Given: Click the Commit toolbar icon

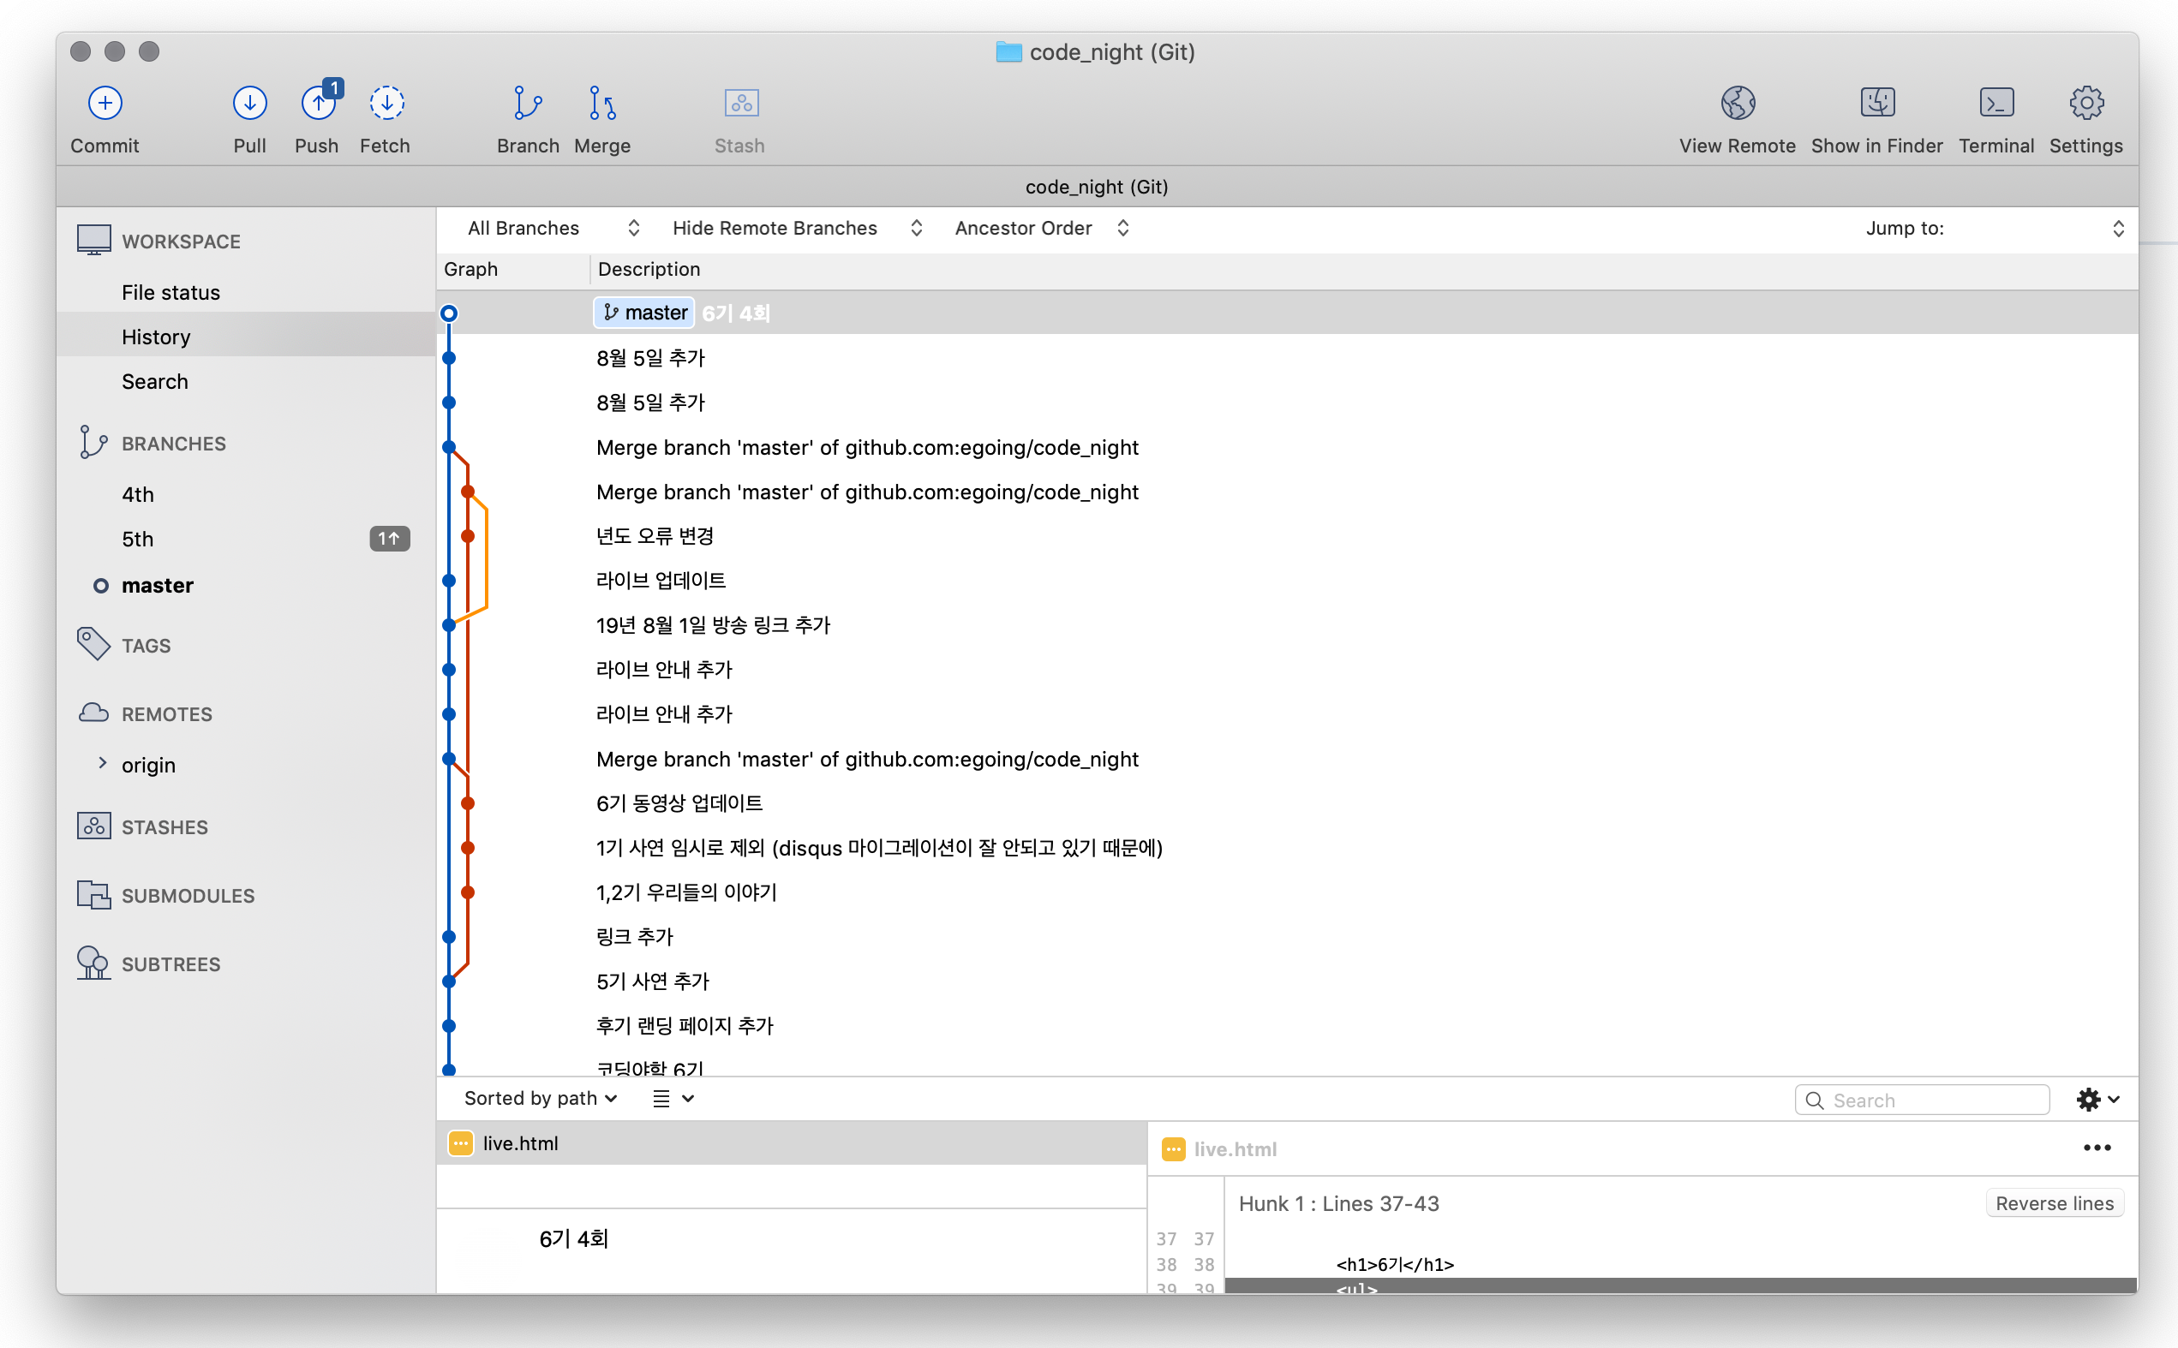Looking at the screenshot, I should (x=105, y=104).
